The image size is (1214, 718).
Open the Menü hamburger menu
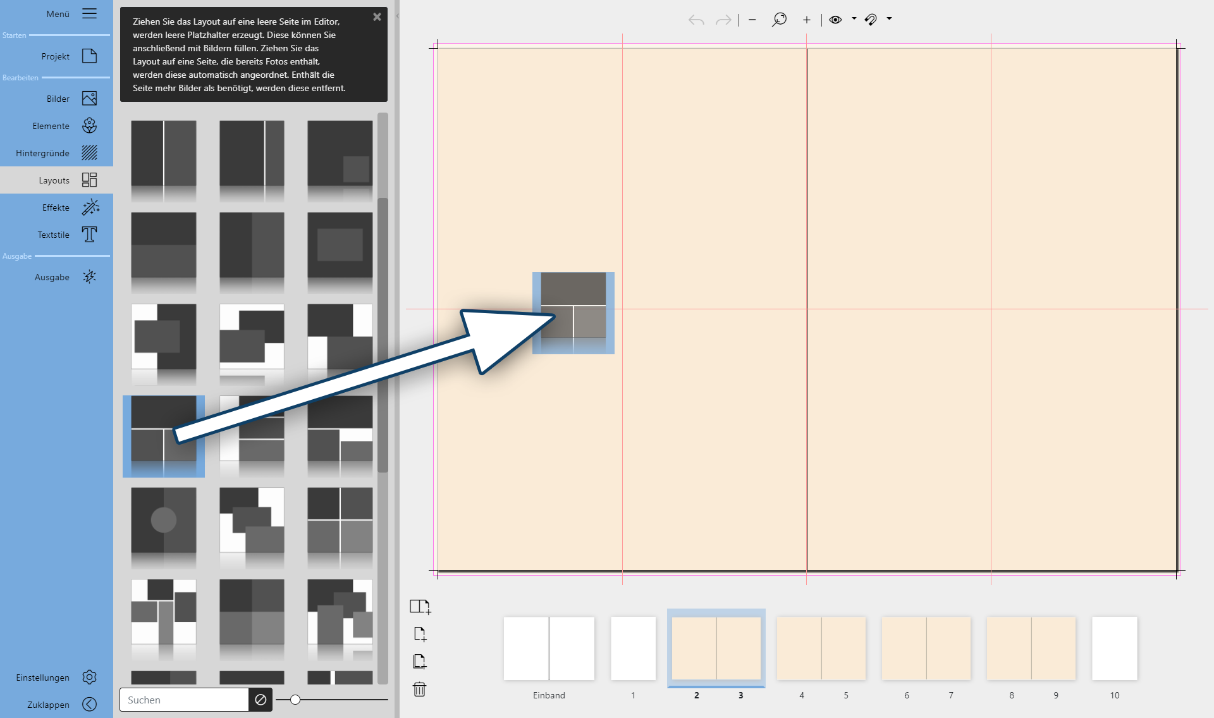89,13
